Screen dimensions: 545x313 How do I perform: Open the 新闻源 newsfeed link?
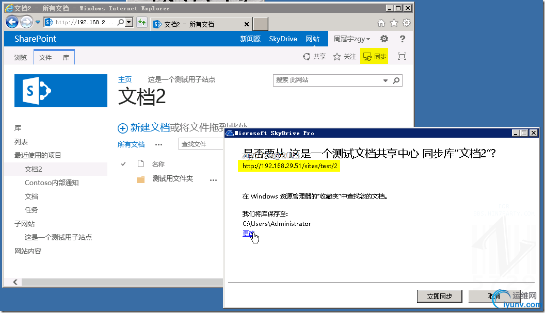(250, 39)
